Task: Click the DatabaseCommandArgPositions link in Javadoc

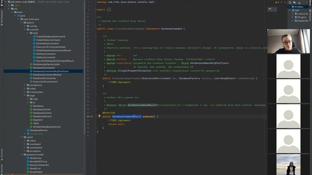Action: click(209, 63)
